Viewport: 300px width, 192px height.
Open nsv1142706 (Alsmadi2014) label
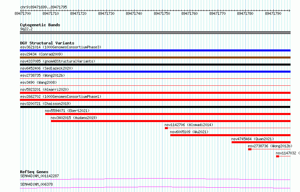[x=189, y=125]
